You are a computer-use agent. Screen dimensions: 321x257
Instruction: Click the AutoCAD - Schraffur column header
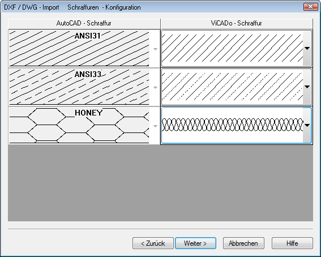click(x=84, y=23)
